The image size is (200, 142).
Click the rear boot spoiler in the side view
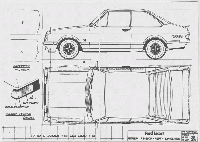[186, 26]
